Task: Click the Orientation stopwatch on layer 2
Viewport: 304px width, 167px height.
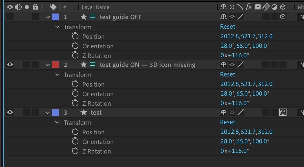Action: [x=75, y=94]
